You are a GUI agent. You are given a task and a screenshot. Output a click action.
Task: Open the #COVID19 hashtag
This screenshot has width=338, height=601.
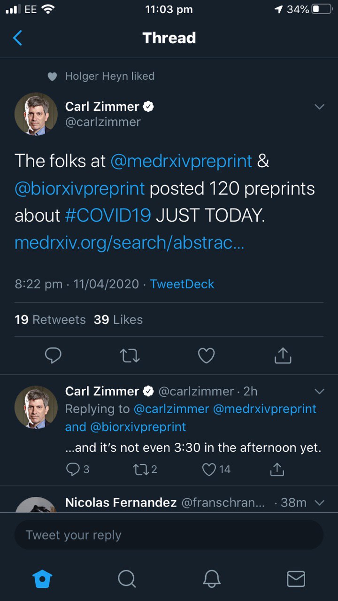pos(108,216)
